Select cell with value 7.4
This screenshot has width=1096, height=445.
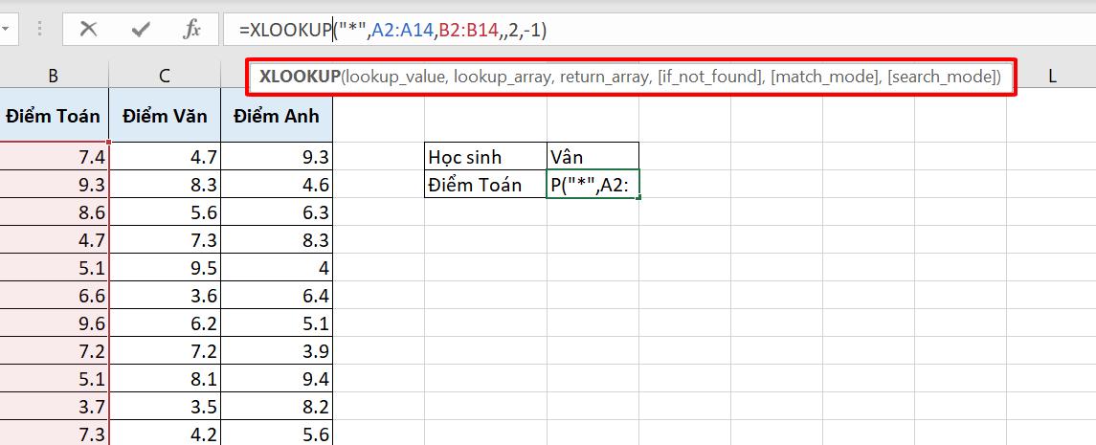(x=54, y=157)
